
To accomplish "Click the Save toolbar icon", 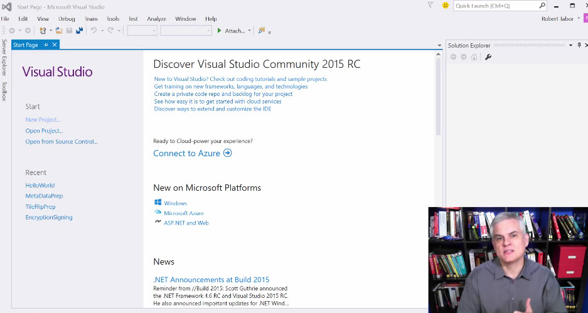I will (70, 31).
